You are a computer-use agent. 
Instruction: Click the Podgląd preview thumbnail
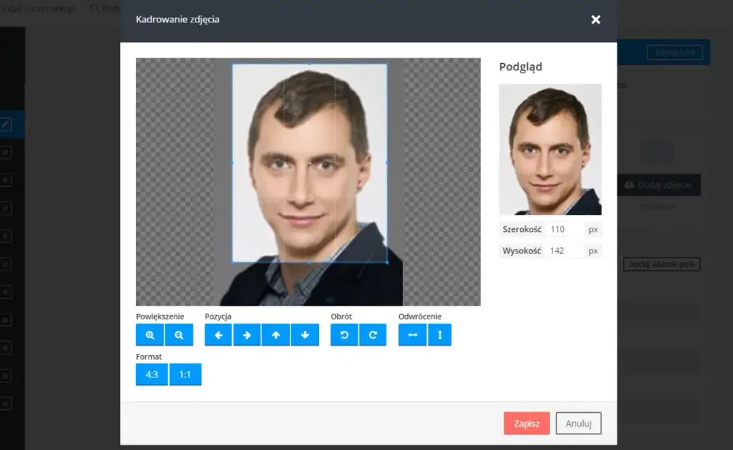coord(550,149)
